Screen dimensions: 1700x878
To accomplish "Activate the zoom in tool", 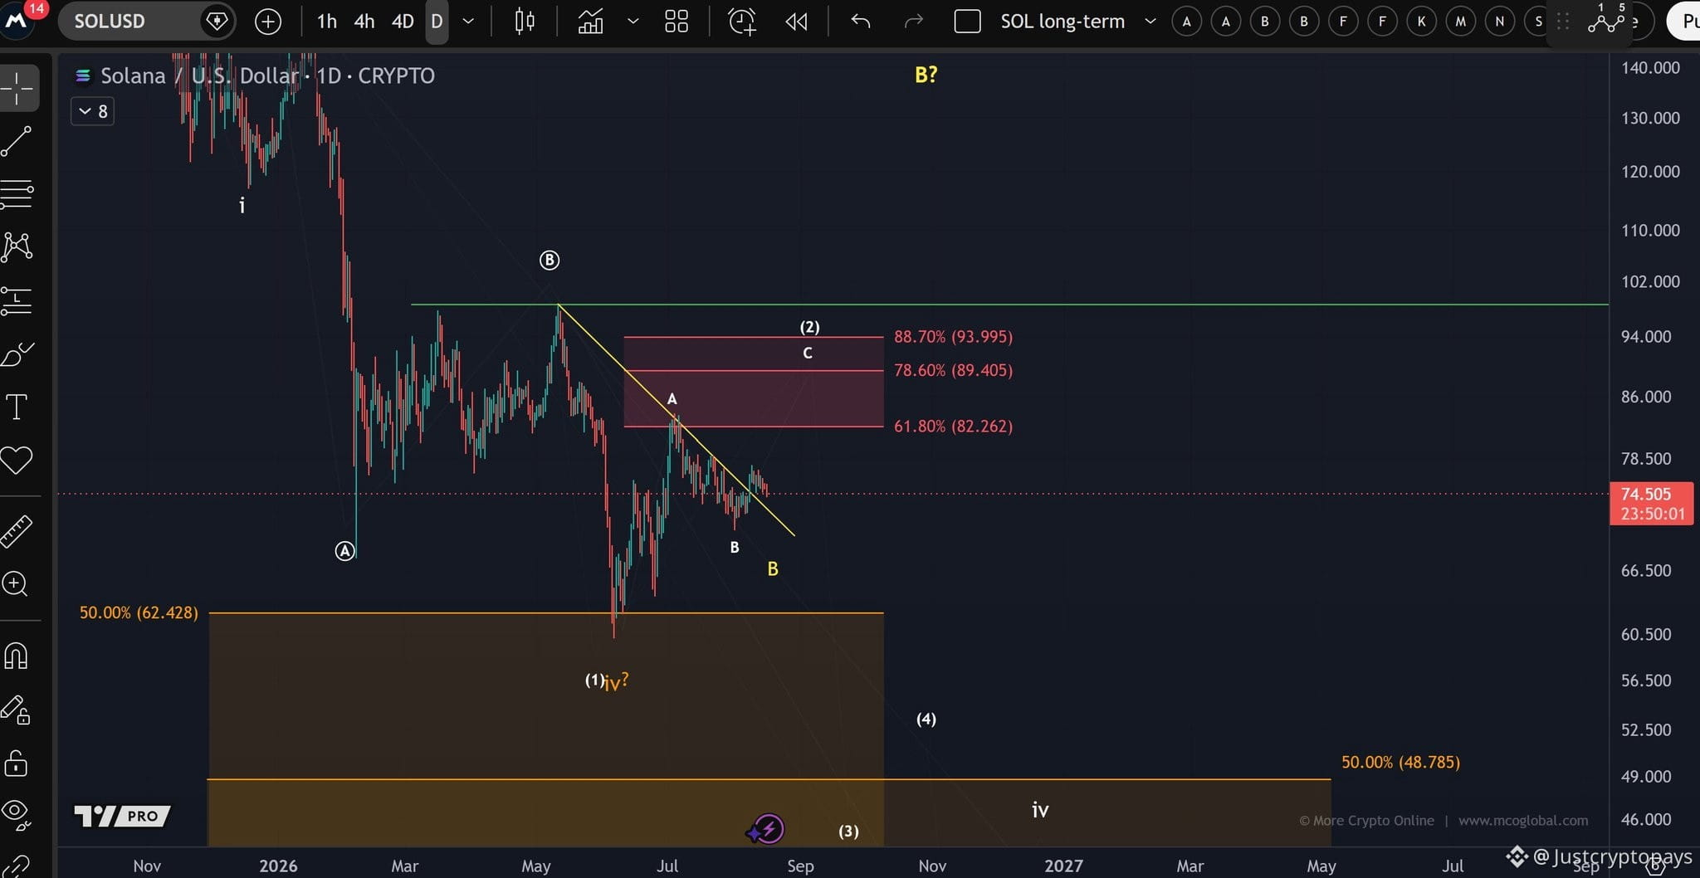I will click(x=16, y=584).
